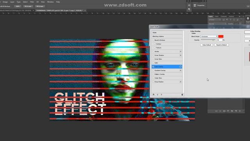This screenshot has height=141, width=250.
Task: Open the Select menu
Action: click(25, 2)
